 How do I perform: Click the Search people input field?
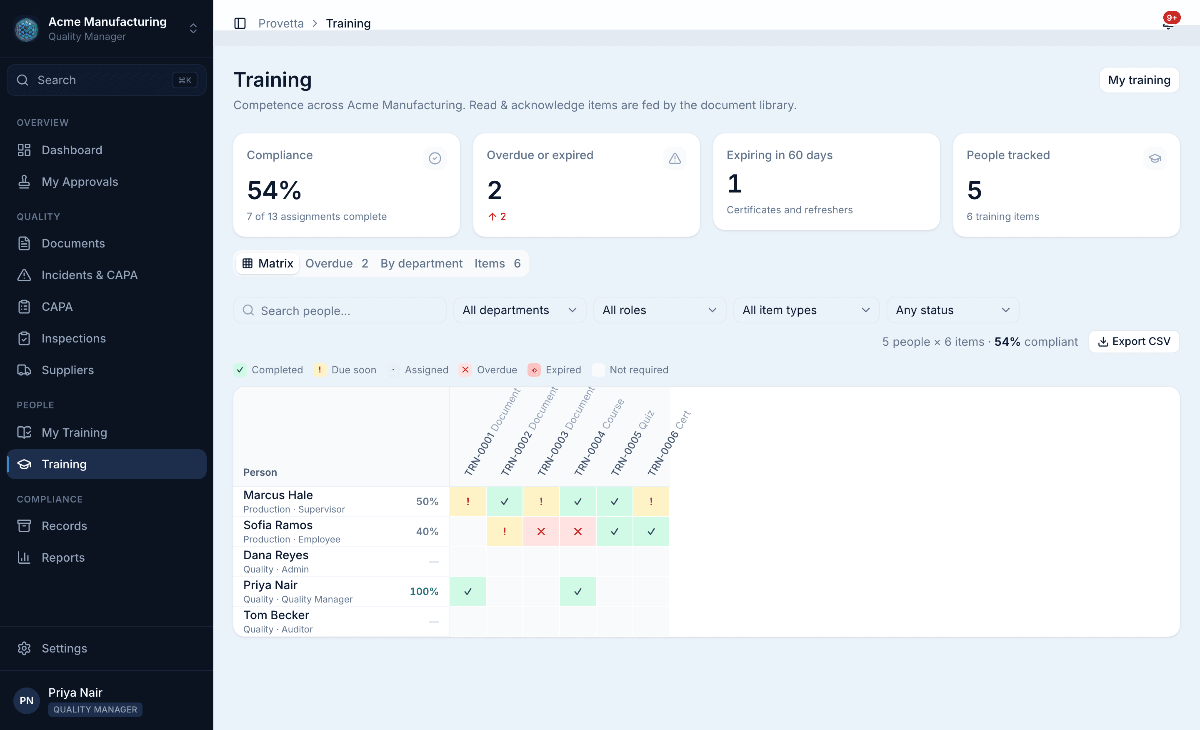[340, 310]
